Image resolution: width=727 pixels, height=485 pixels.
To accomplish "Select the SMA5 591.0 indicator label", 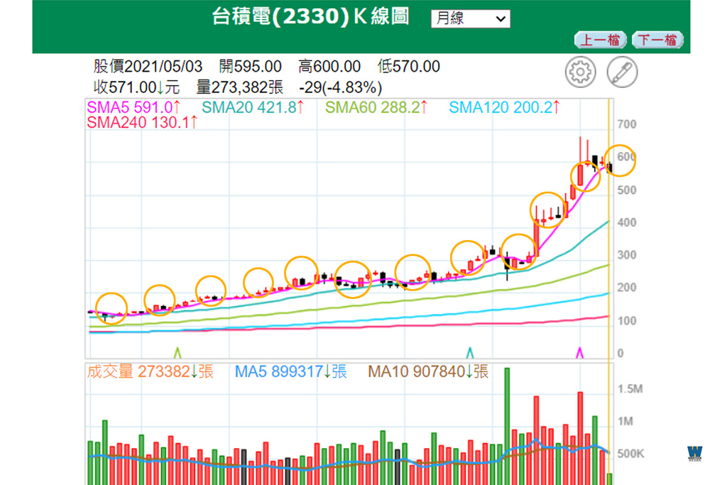I will [133, 107].
